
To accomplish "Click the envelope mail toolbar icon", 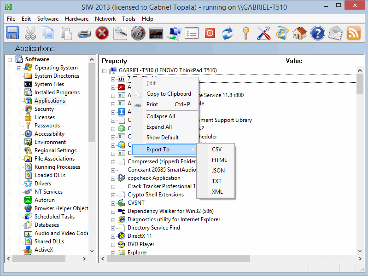I will pos(336,33).
